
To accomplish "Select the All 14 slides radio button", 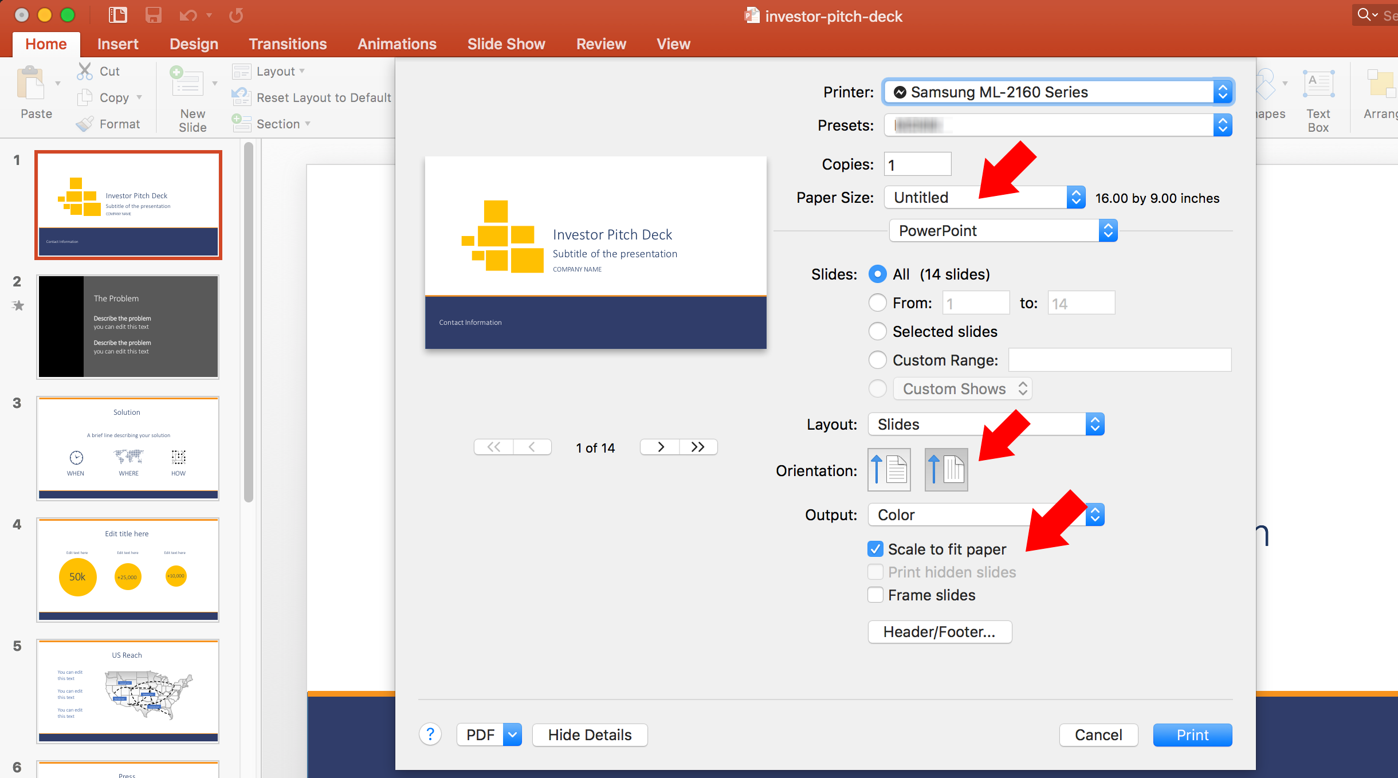I will [x=877, y=274].
